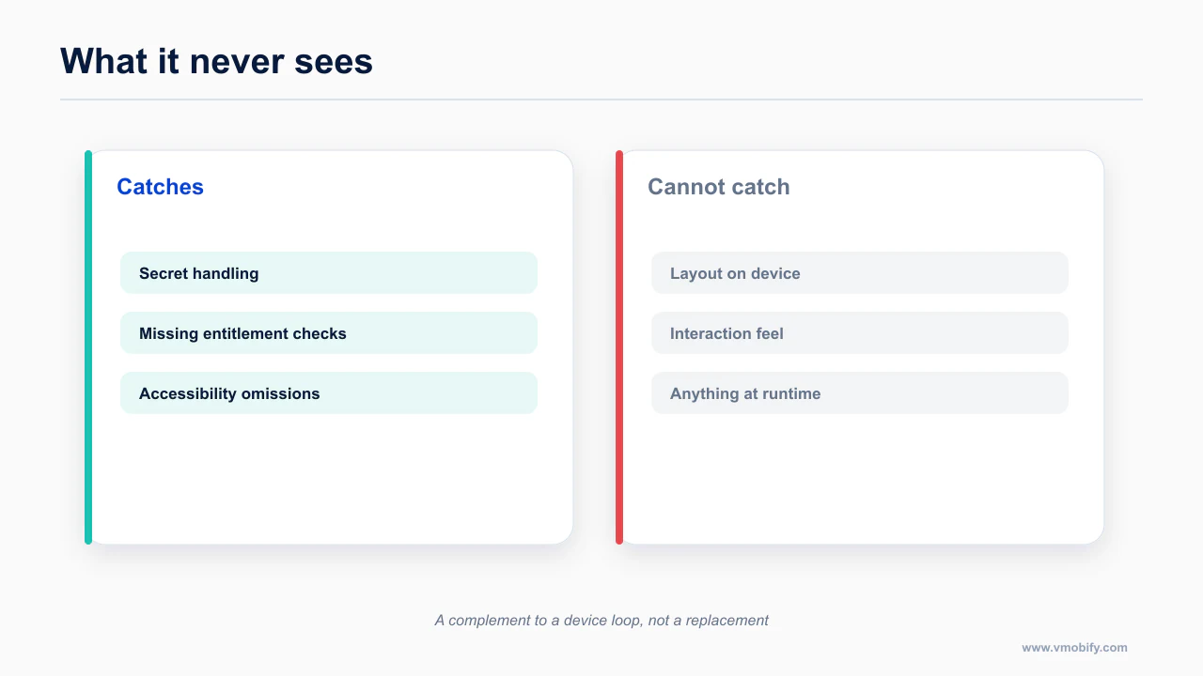Click the 'Missing entitlement checks' pill
This screenshot has height=676, width=1203.
[329, 333]
